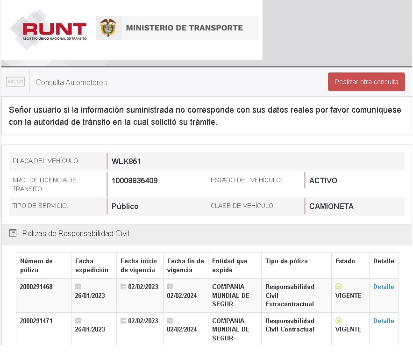The width and height of the screenshot is (413, 360).
Task: Click expedition date calendar icon for policy 2000291471
Action: tap(78, 321)
